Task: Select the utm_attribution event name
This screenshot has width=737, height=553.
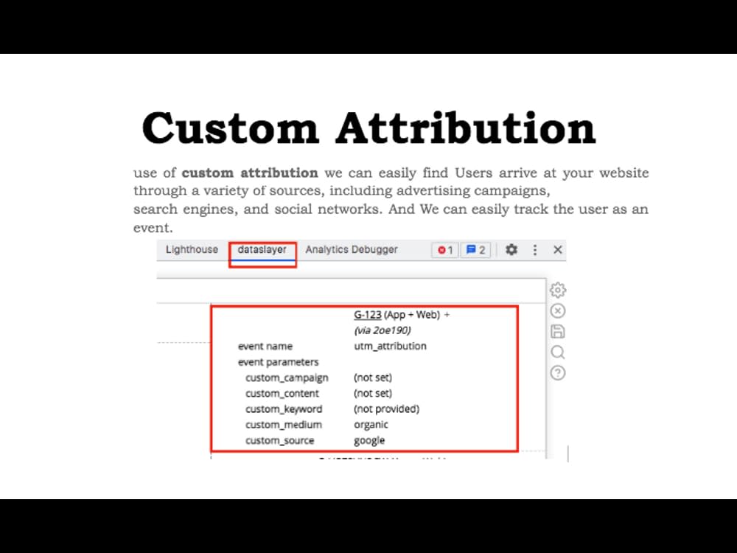Action: (389, 346)
